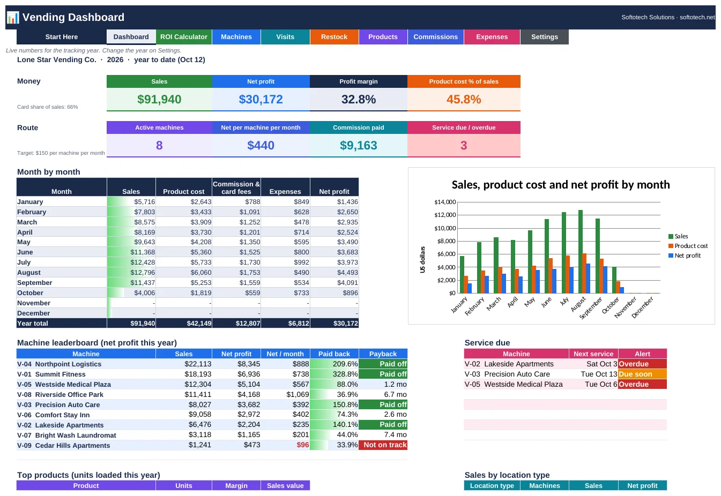Click the October net profit cell $896
721x496 pixels.
(335, 293)
